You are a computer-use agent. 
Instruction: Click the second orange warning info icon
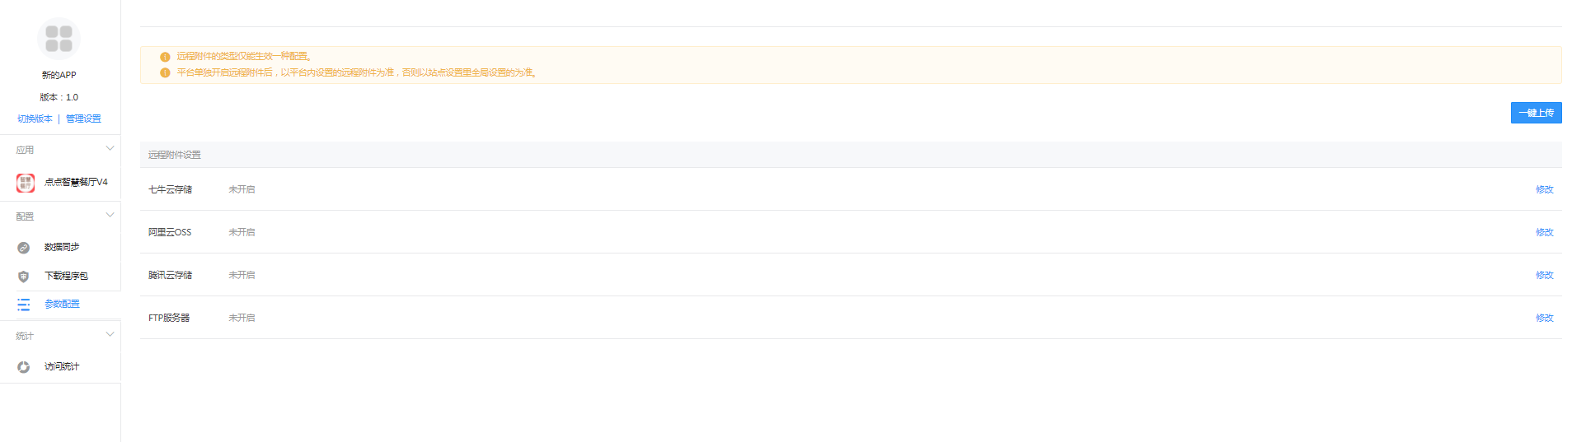coord(165,72)
